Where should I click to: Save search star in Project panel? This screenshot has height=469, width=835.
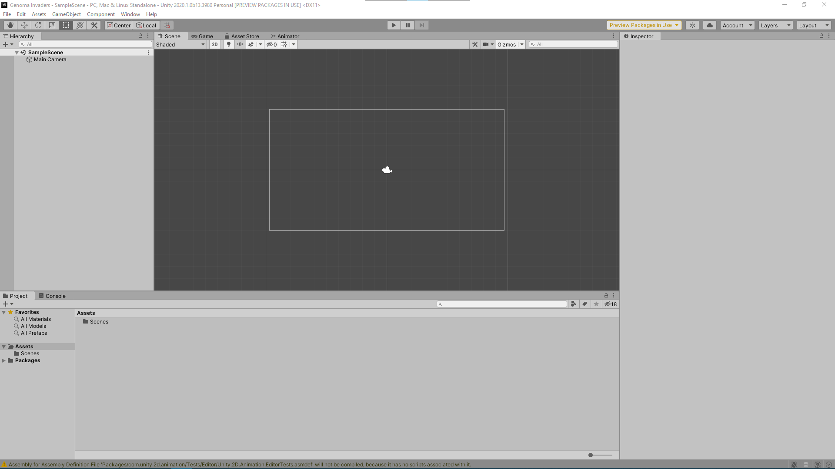(596, 304)
